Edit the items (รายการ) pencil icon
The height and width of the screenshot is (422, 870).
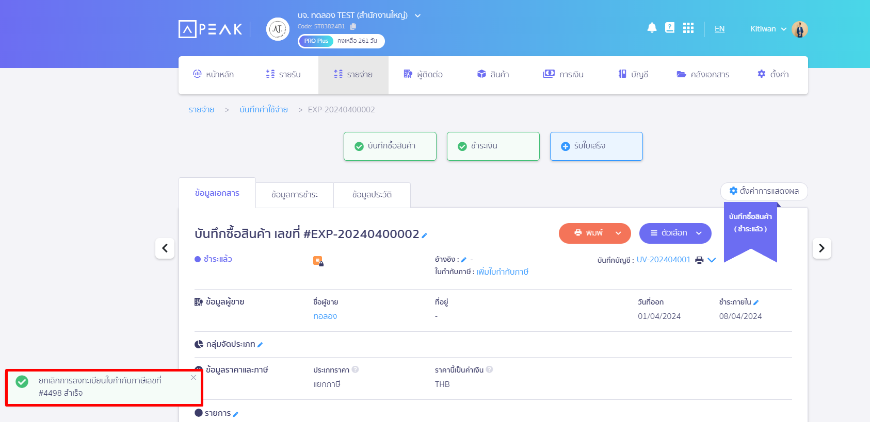(236, 414)
